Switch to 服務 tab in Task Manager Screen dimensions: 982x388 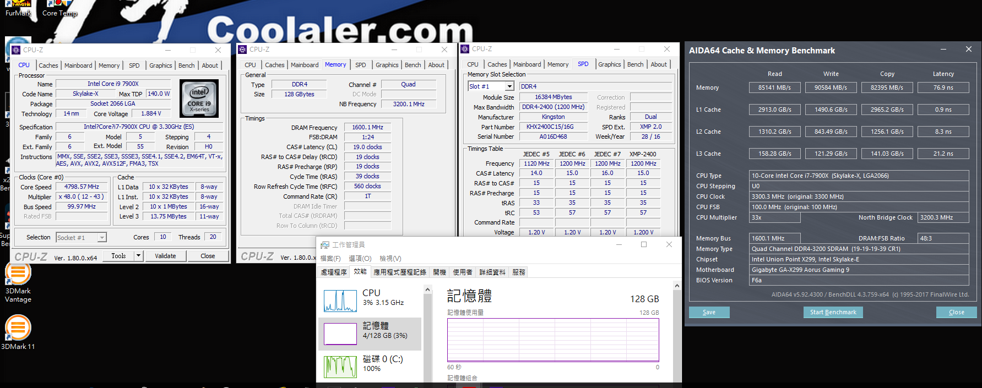[519, 272]
